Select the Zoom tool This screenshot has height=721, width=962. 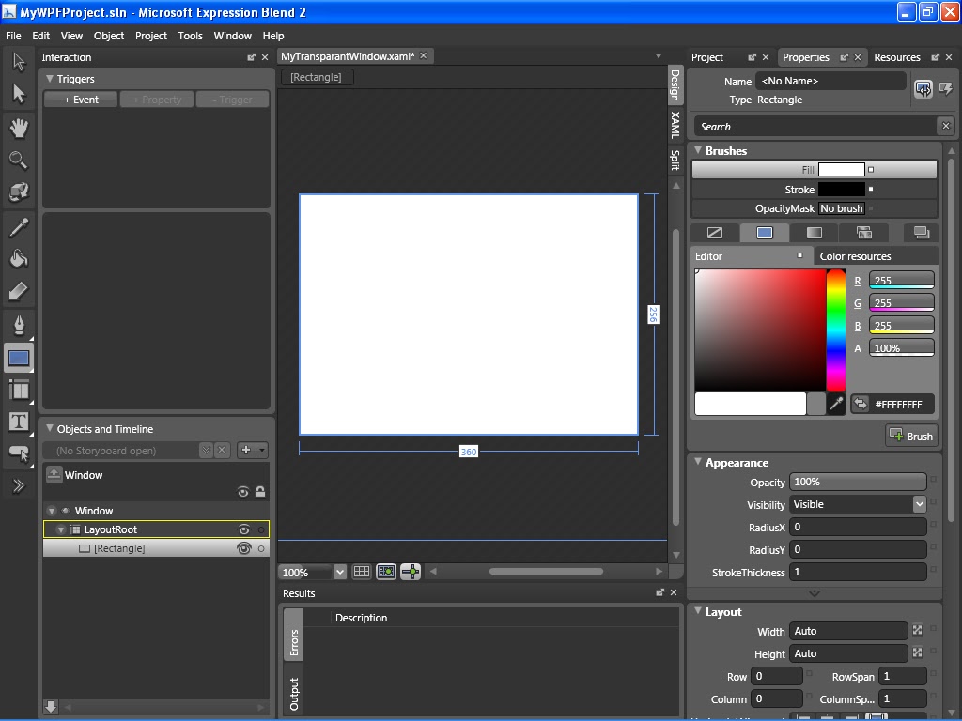point(19,159)
